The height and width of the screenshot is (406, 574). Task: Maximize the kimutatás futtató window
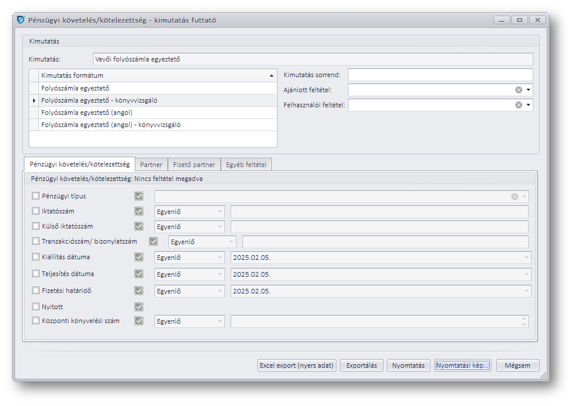point(519,20)
